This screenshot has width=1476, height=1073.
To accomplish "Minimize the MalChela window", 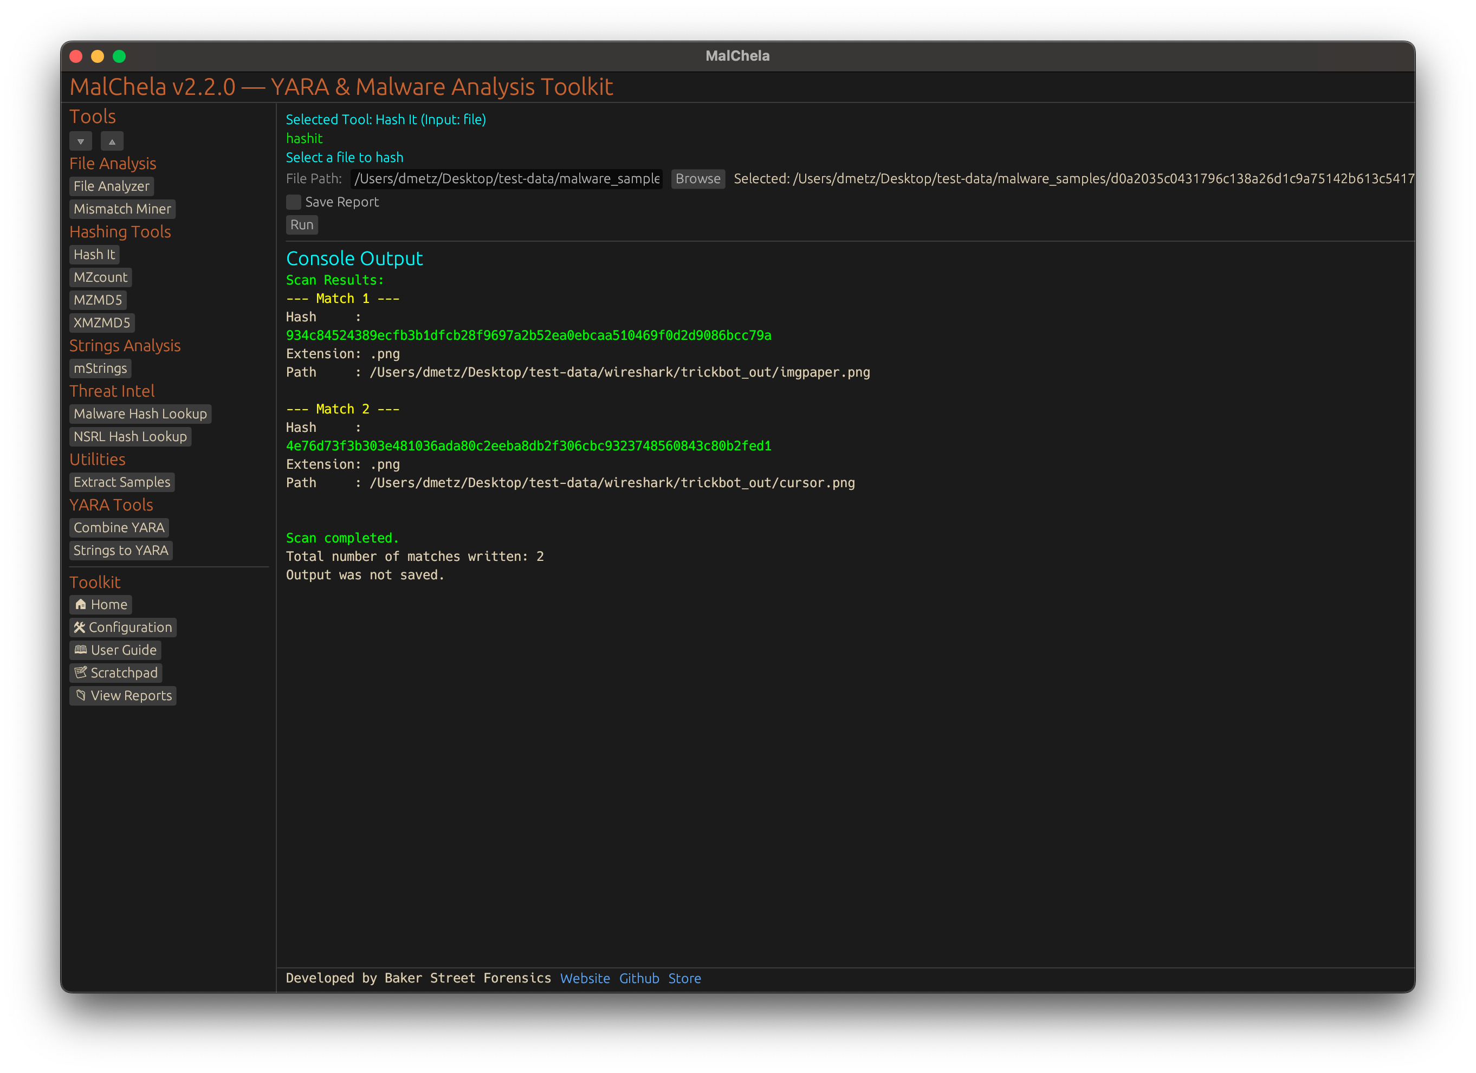I will click(x=98, y=56).
